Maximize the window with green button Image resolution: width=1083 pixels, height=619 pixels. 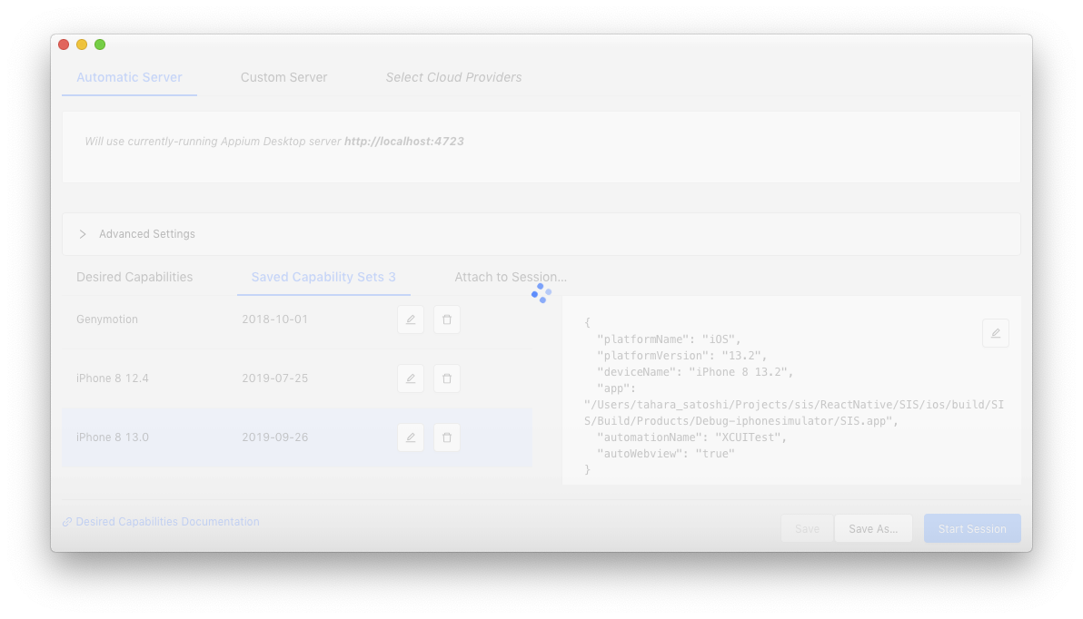(100, 44)
